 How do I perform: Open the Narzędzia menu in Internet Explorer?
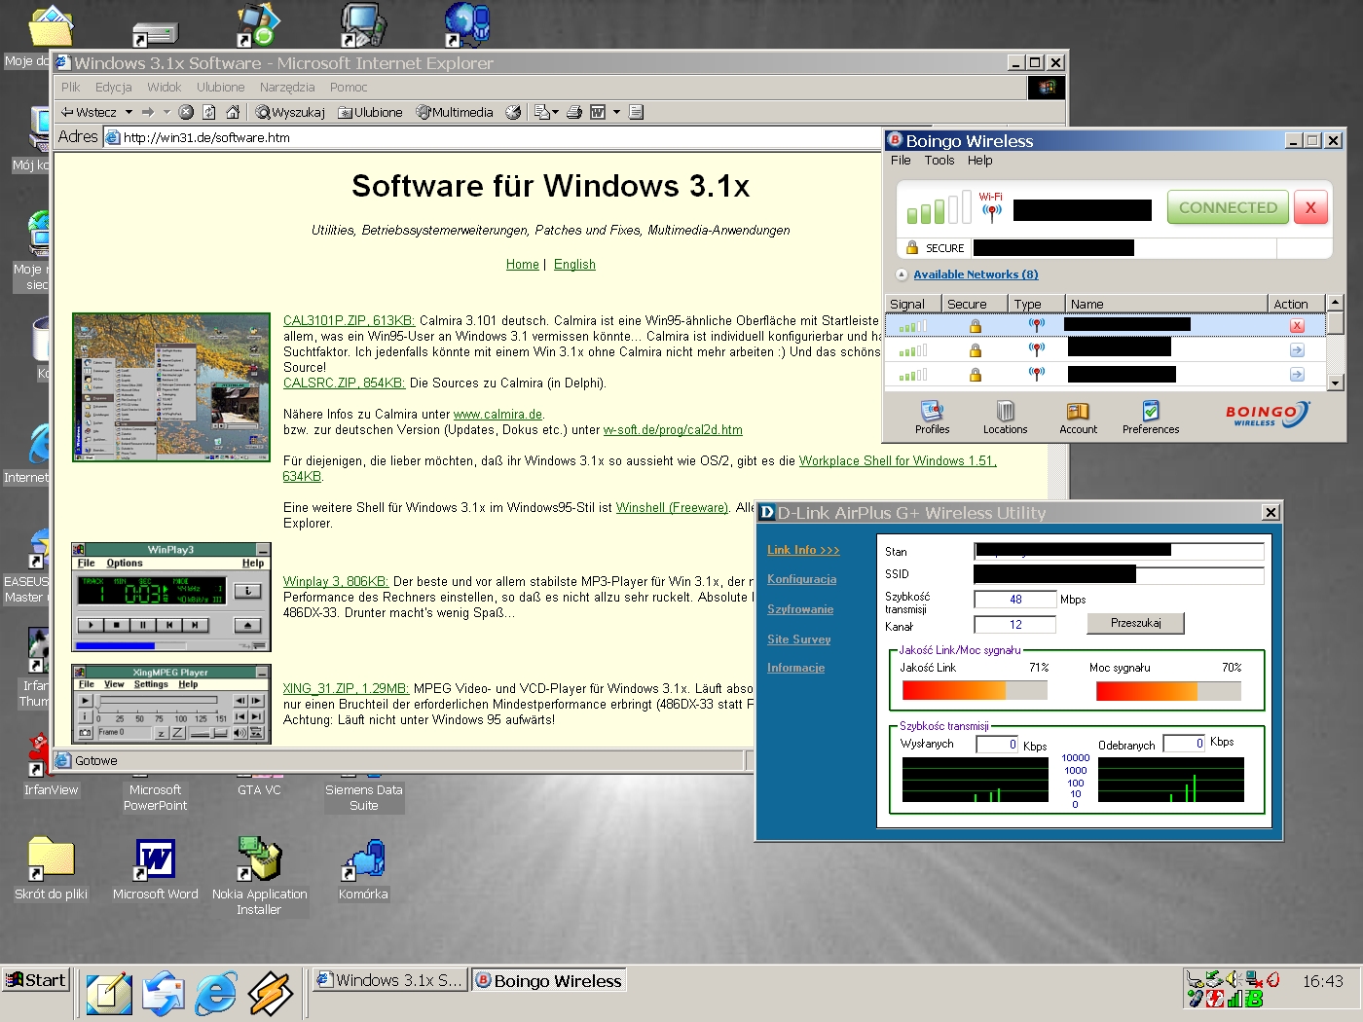pos(287,88)
